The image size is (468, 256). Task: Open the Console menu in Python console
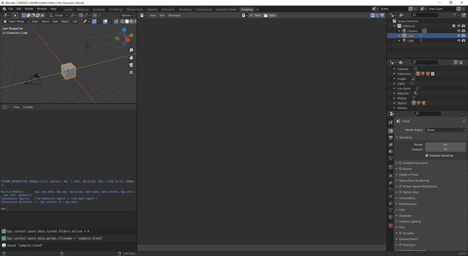[x=28, y=107]
